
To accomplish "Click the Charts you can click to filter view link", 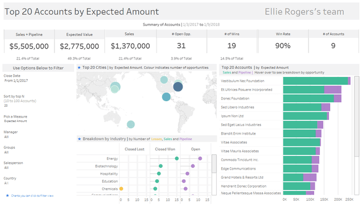I will [32, 196].
